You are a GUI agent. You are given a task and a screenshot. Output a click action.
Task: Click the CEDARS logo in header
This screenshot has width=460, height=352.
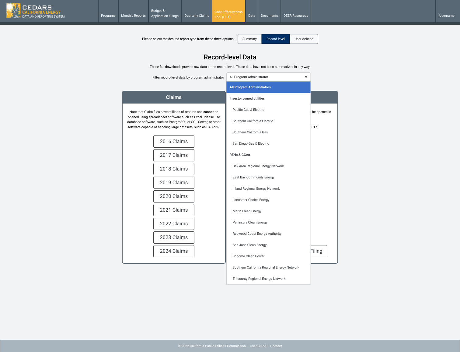tap(36, 11)
